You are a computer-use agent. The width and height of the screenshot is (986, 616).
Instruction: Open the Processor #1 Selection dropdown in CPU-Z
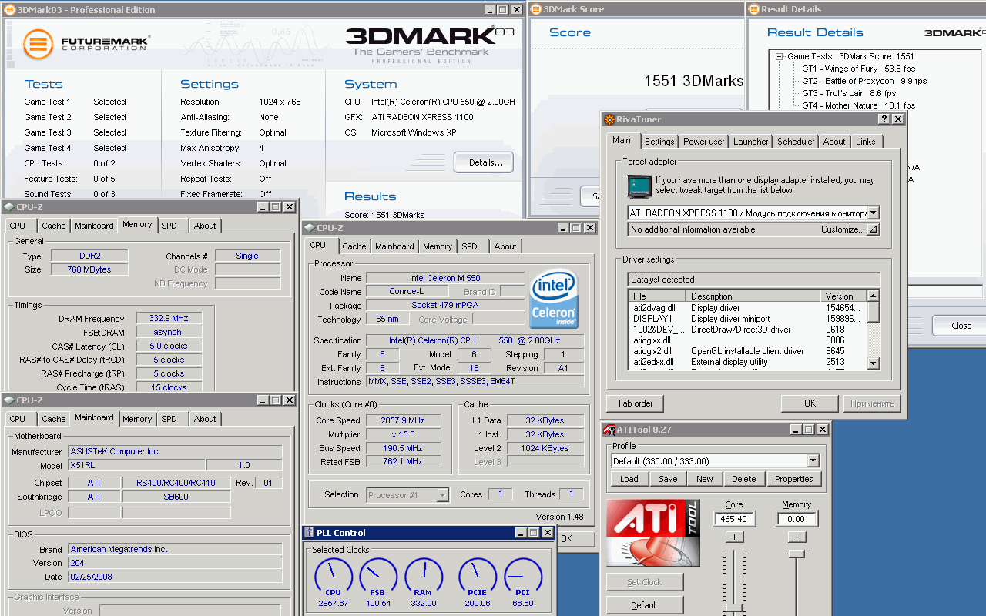point(442,495)
